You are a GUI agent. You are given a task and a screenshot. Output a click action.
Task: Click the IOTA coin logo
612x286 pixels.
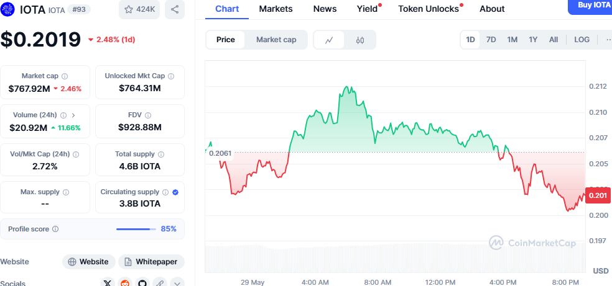click(x=8, y=9)
